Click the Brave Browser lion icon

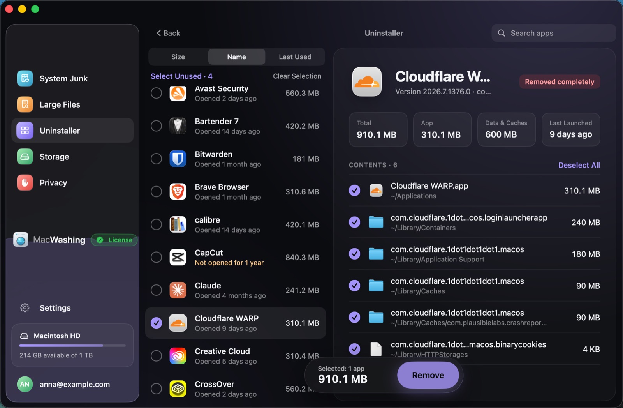click(178, 192)
